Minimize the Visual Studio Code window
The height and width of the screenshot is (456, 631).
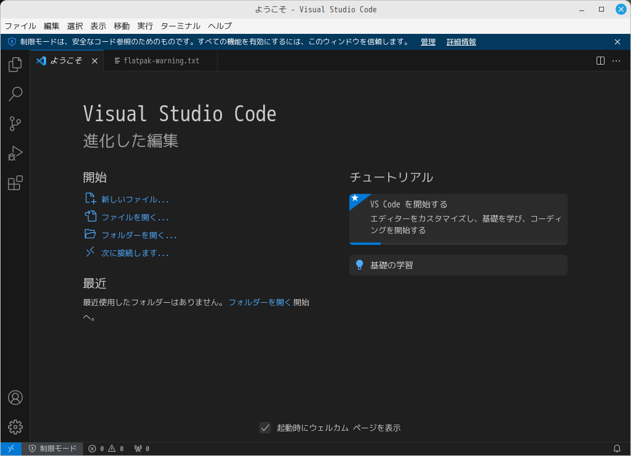(582, 10)
